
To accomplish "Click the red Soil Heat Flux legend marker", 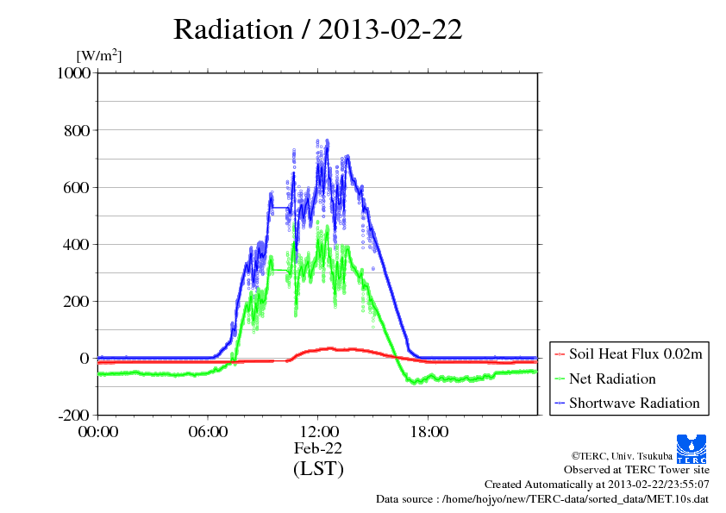I will (x=560, y=354).
